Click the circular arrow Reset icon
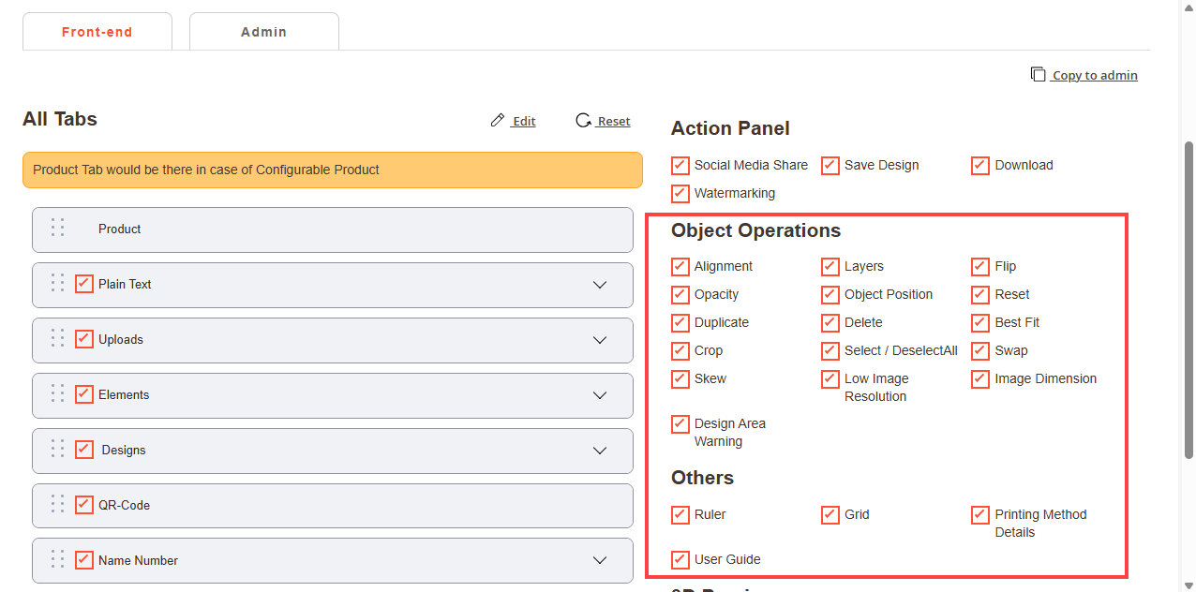The width and height of the screenshot is (1196, 592). click(x=583, y=121)
